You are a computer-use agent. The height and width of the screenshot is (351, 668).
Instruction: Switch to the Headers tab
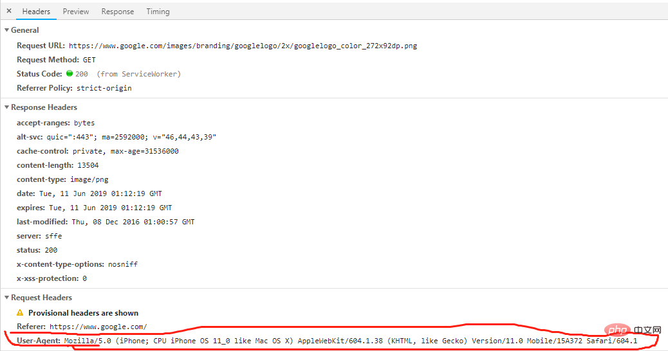click(x=36, y=12)
